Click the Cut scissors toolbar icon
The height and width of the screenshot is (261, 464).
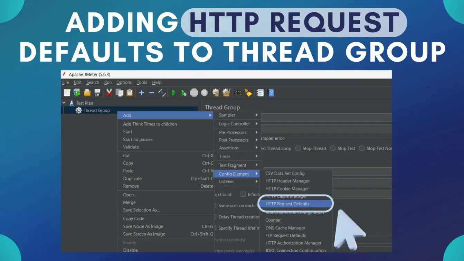(109, 93)
